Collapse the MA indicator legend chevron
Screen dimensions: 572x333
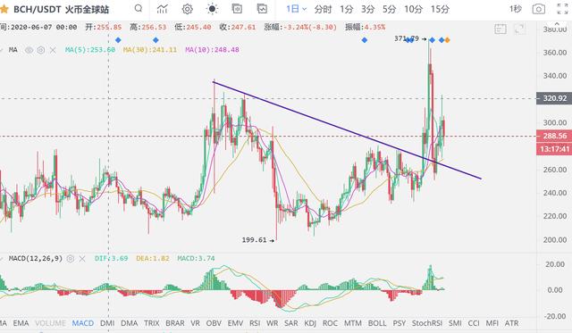tap(2, 50)
